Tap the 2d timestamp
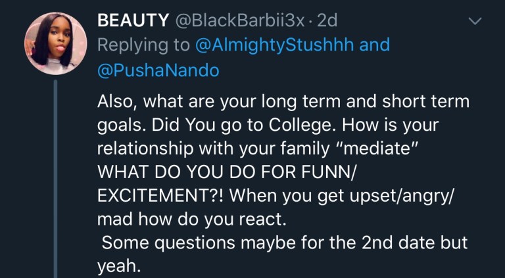 [x=327, y=20]
